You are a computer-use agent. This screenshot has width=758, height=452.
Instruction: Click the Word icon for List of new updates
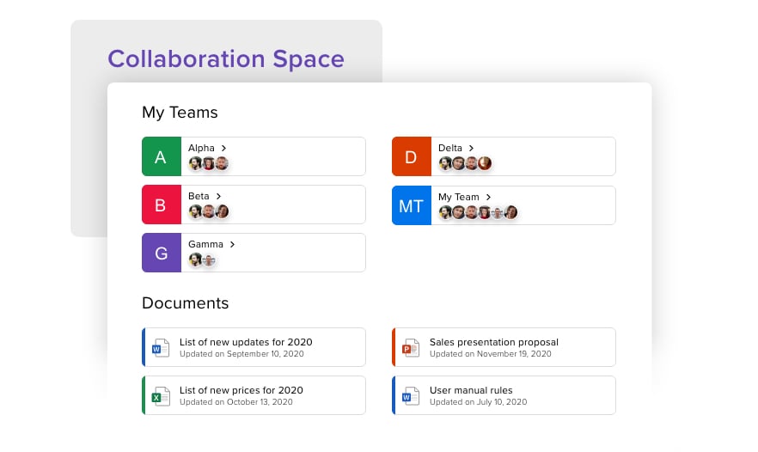click(x=161, y=348)
